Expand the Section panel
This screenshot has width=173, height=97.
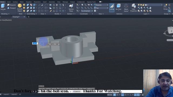click(x=70, y=14)
